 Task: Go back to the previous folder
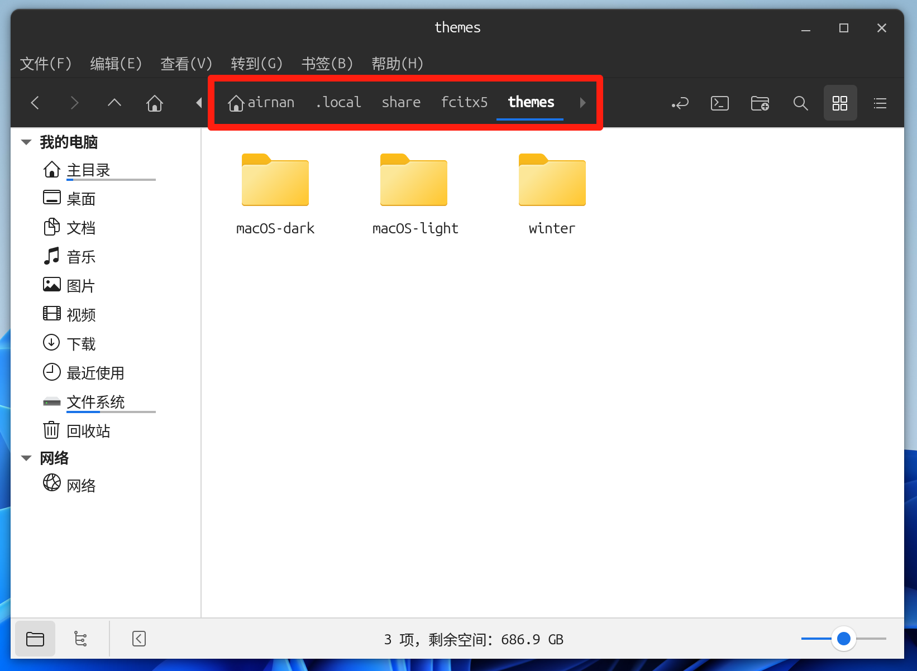[35, 103]
